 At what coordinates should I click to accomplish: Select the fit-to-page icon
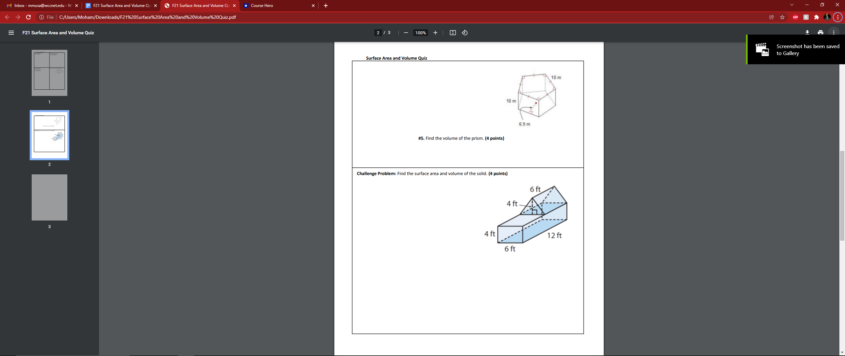click(453, 33)
